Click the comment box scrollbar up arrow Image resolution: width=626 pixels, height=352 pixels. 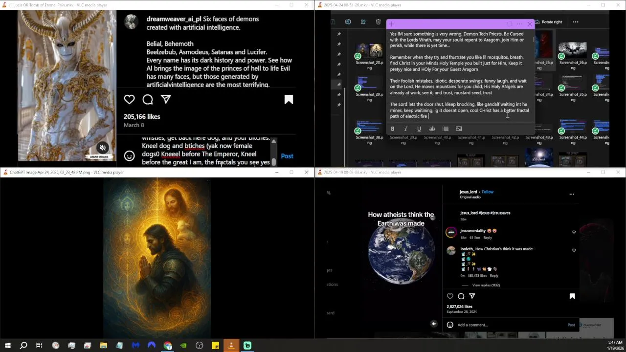tap(274, 141)
